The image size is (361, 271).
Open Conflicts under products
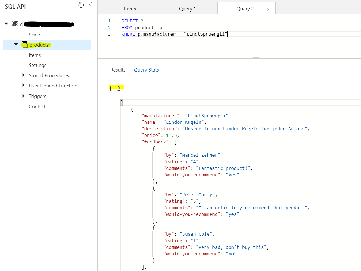38,107
